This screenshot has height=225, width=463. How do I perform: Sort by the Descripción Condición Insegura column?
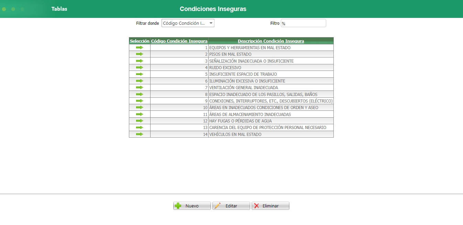point(271,41)
